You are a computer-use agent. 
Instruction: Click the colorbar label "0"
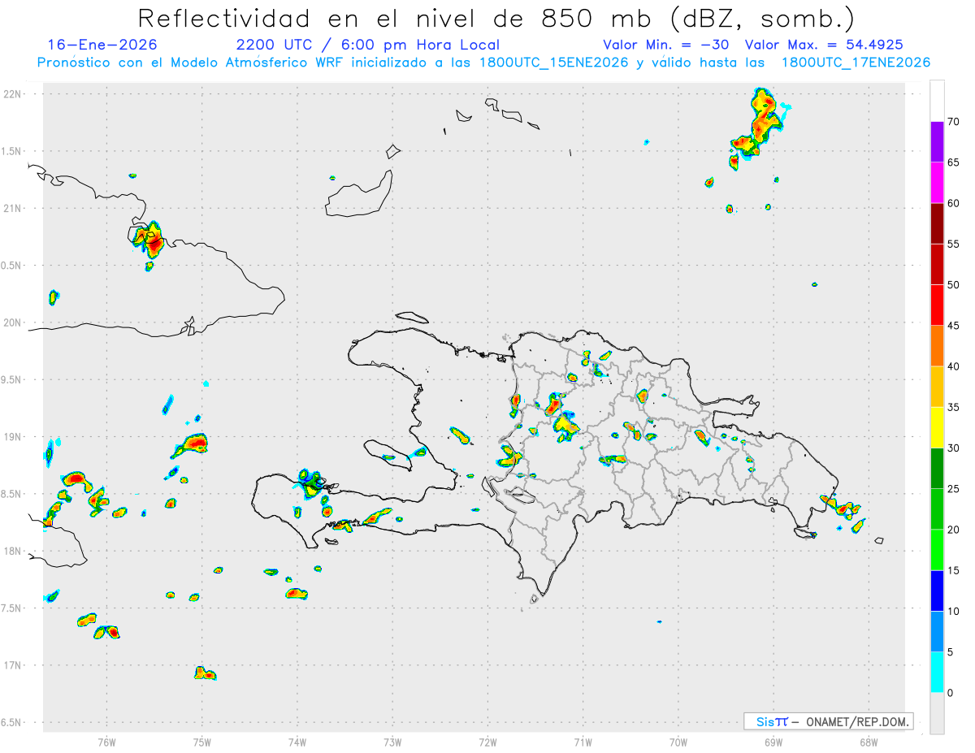(950, 693)
